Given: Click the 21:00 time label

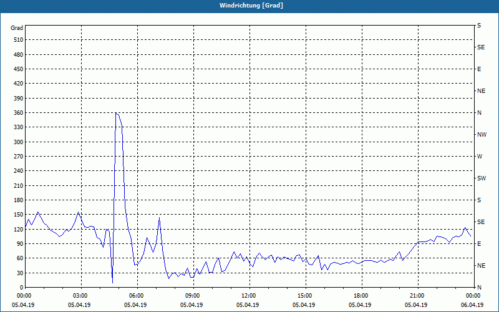Looking at the screenshot, I should coord(416,296).
